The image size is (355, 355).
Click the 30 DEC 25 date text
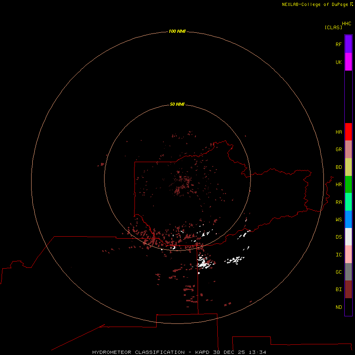tap(229, 352)
